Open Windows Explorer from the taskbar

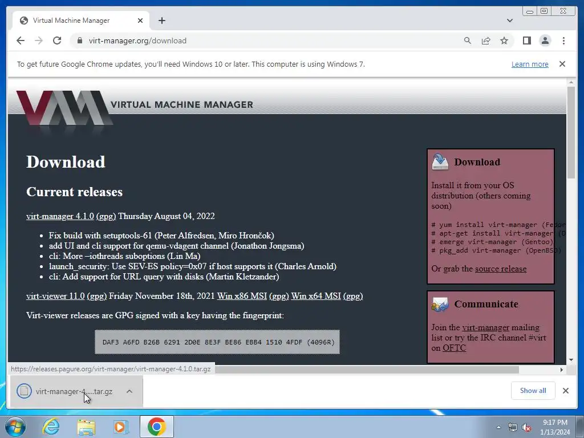[86, 427]
